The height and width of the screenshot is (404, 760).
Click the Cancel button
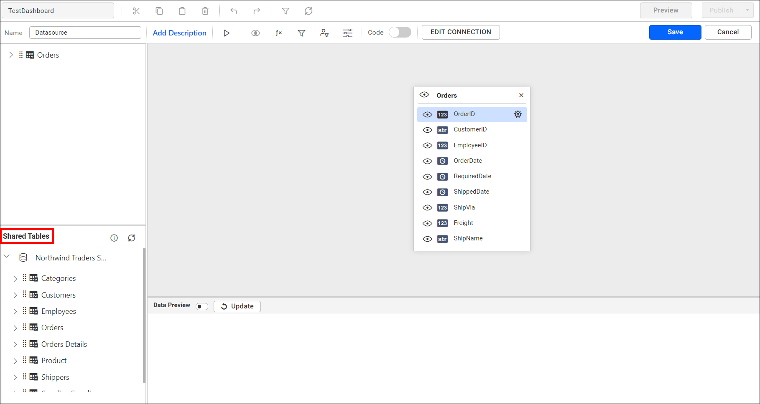[728, 32]
